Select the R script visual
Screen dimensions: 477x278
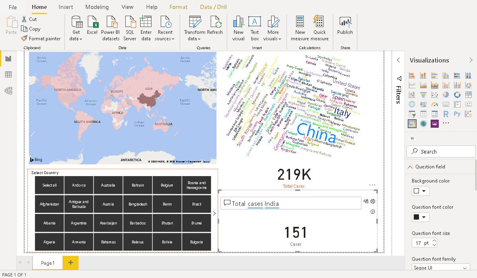pos(446,114)
